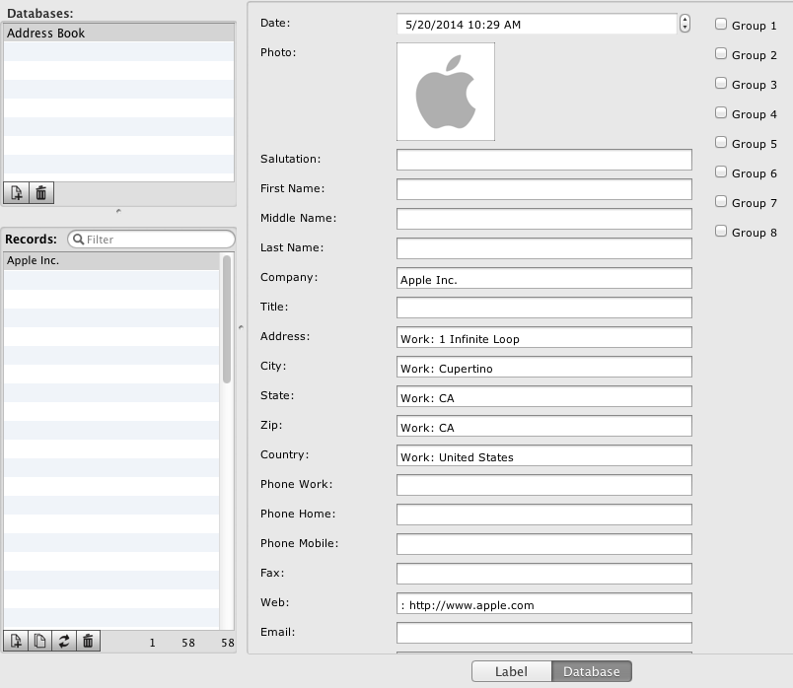Screen dimensions: 793x688
Task: Switch to the Label tab
Action: (x=511, y=671)
